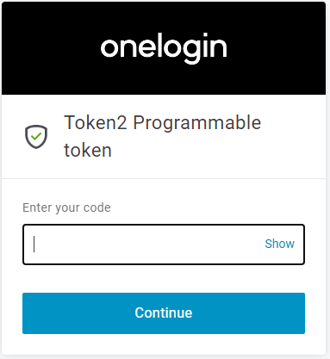Click the shield verification icon
Screen dimensions: 330x359
click(36, 137)
